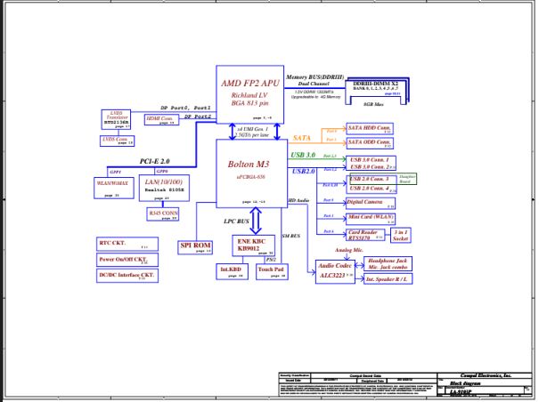This screenshot has width=539, height=402.
Task: Click the DP Port2 label
Action: pos(198,117)
